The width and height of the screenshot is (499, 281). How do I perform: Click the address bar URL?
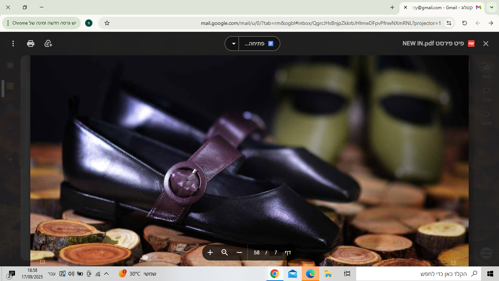(x=321, y=23)
